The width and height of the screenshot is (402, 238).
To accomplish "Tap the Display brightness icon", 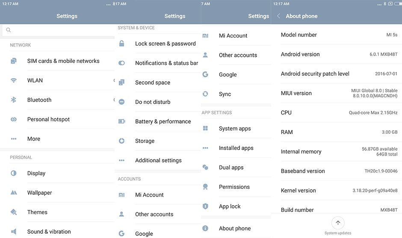I will (14, 173).
